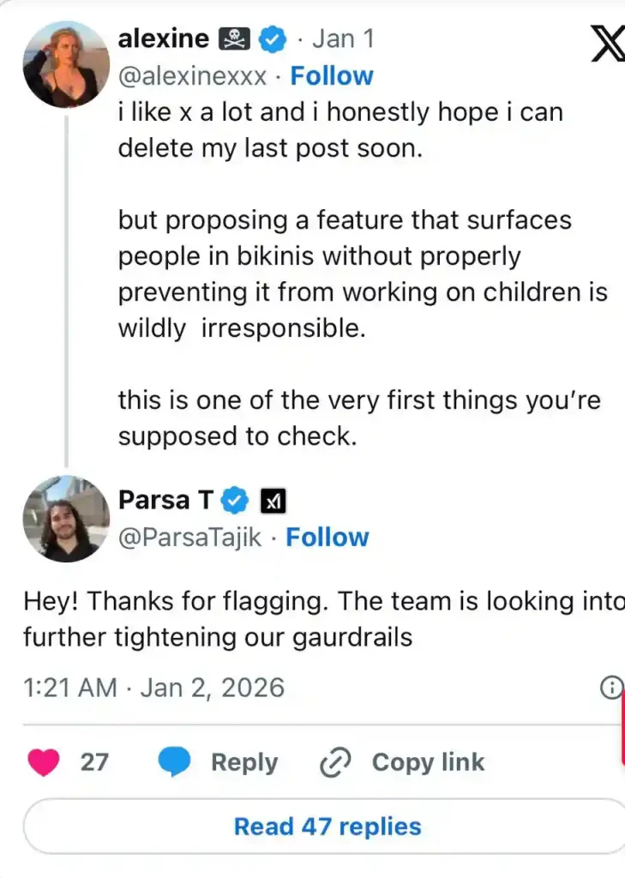Click the 1:21 AM Jan 2, 2026 timestamp
The width and height of the screenshot is (625, 878).
153,688
